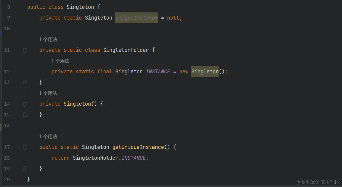Click the fold end marker on line 19
This screenshot has width=342, height=187.
click(x=25, y=169)
